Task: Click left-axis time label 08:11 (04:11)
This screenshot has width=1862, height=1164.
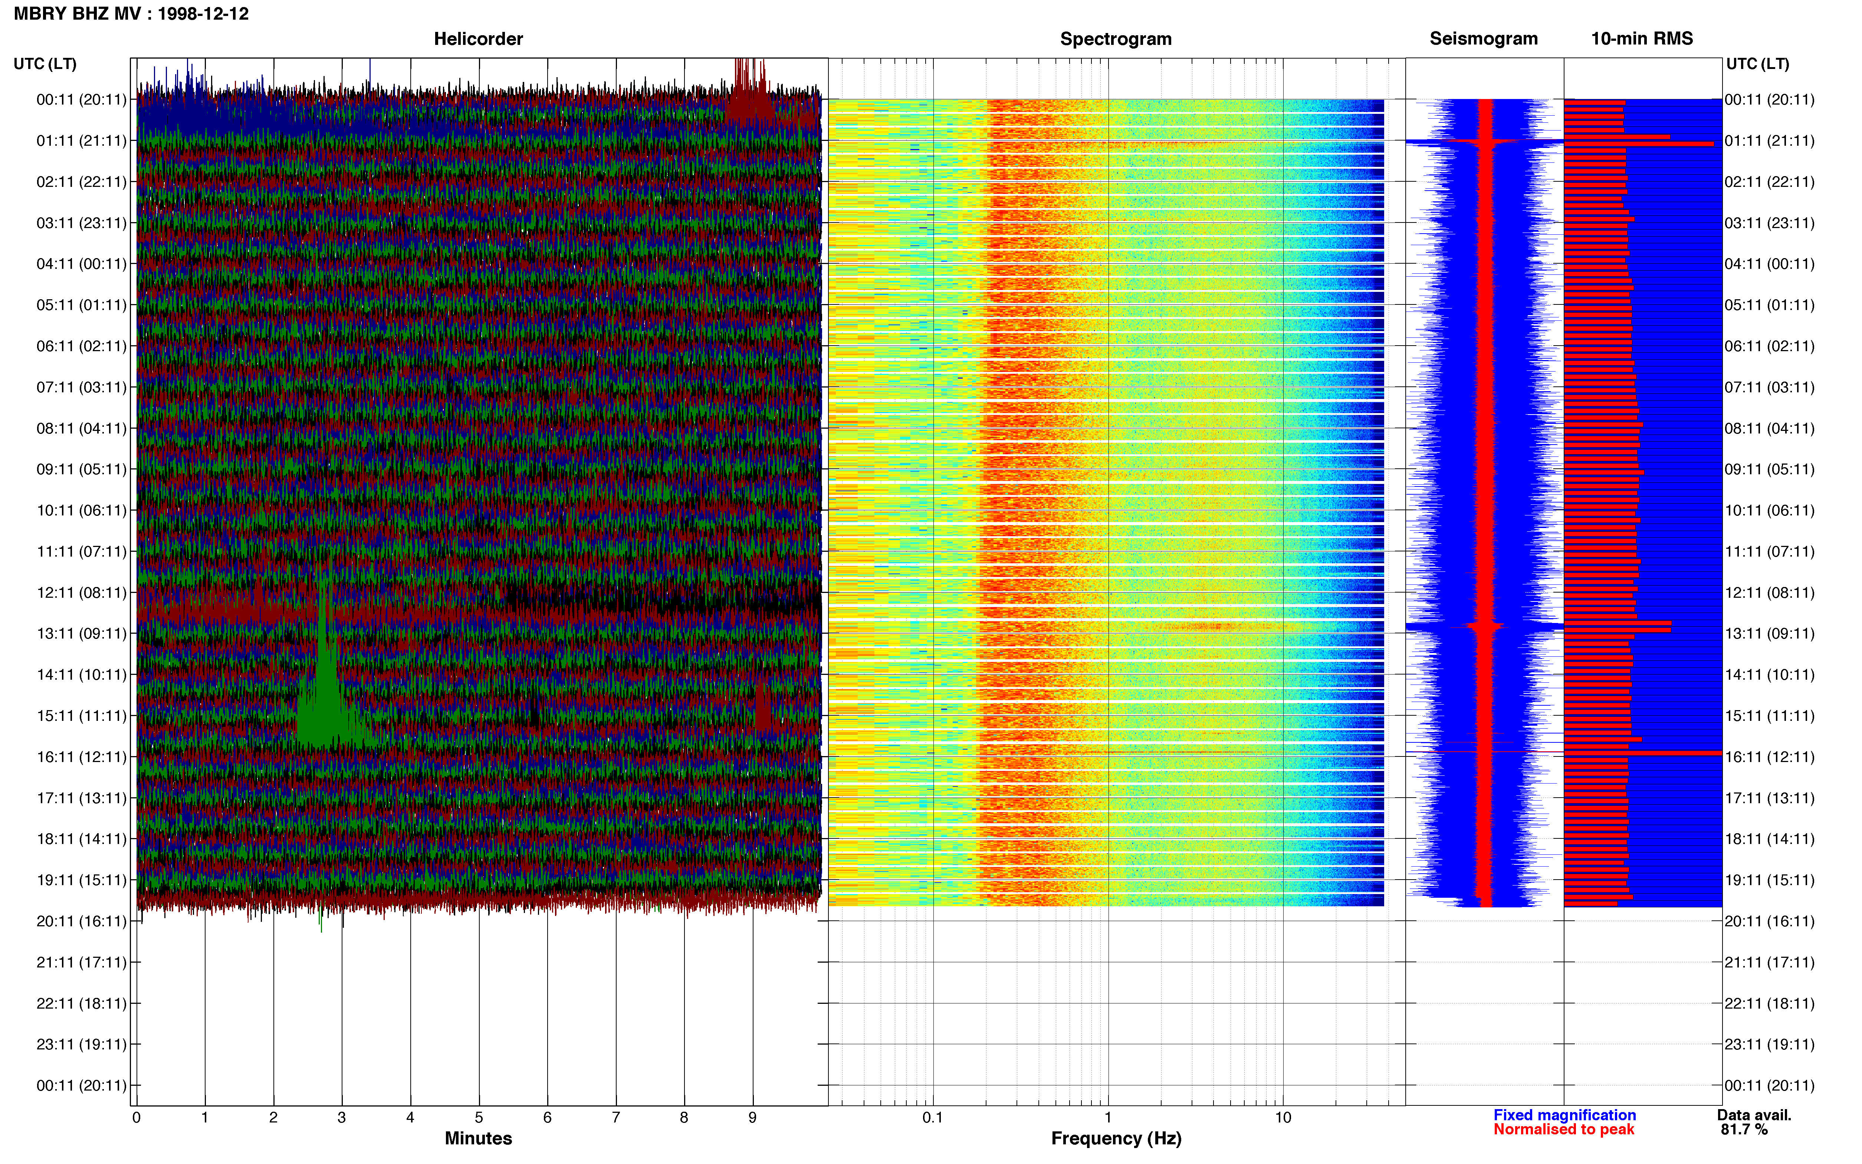Action: pyautogui.click(x=82, y=428)
